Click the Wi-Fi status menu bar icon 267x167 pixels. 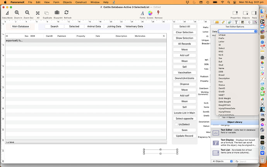point(222,2)
